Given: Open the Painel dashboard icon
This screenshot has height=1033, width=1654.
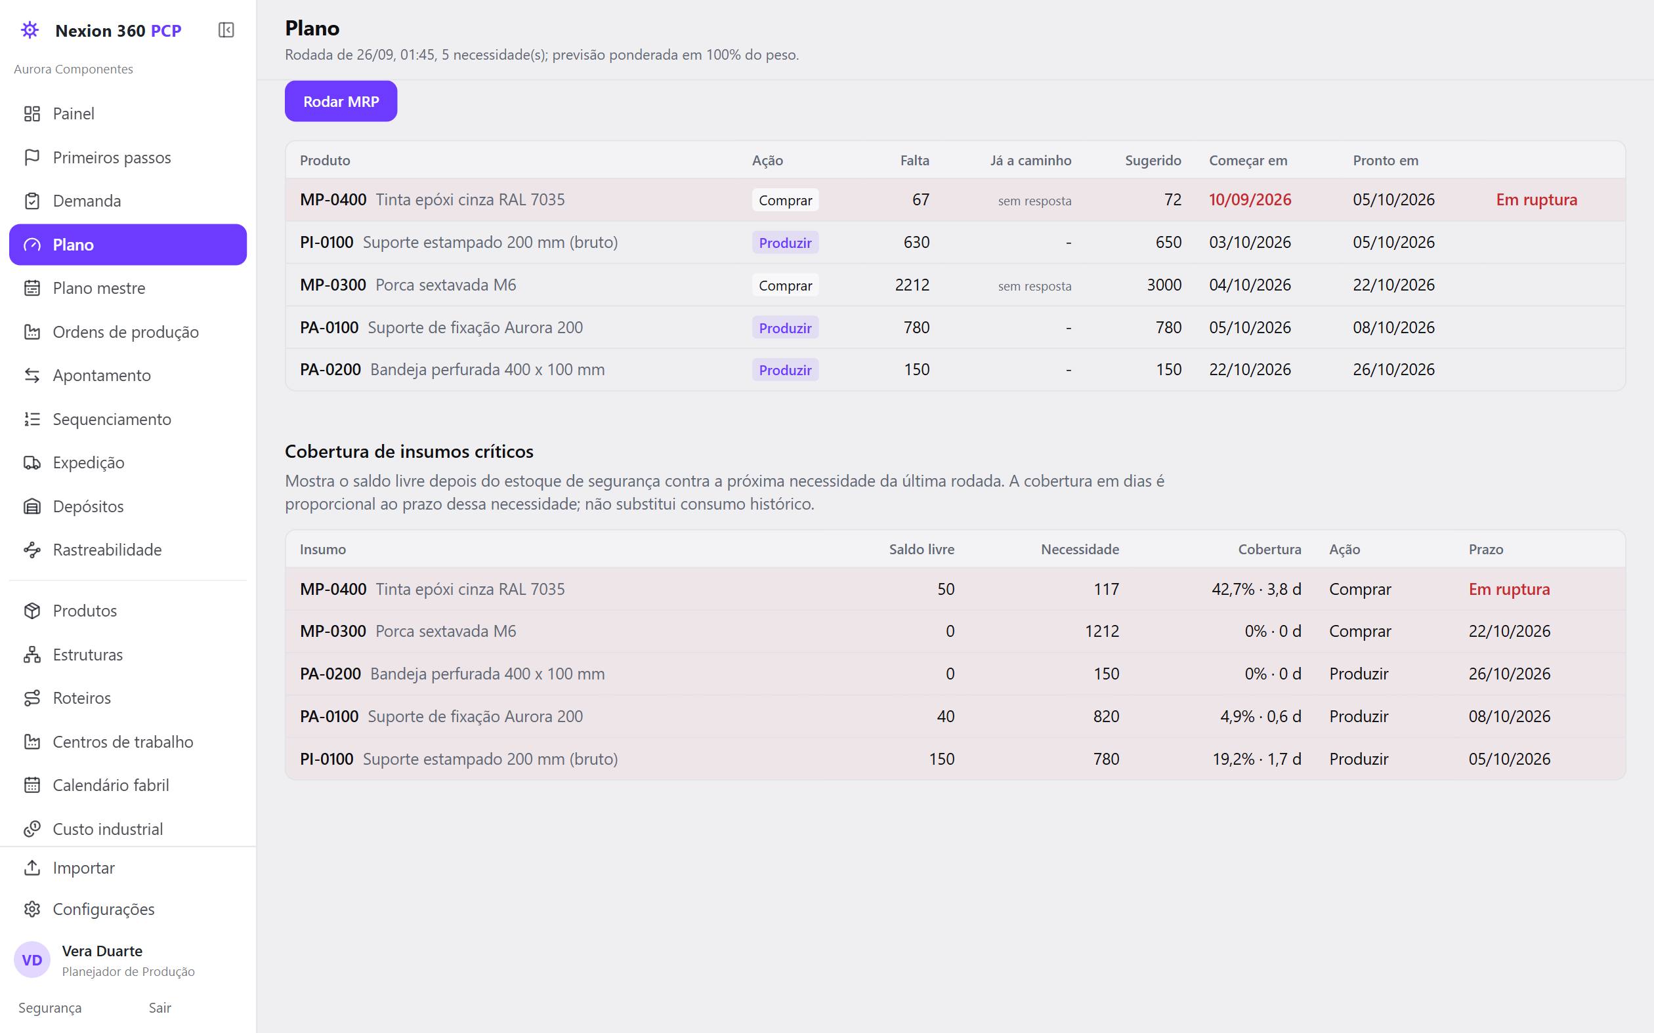Looking at the screenshot, I should [32, 113].
